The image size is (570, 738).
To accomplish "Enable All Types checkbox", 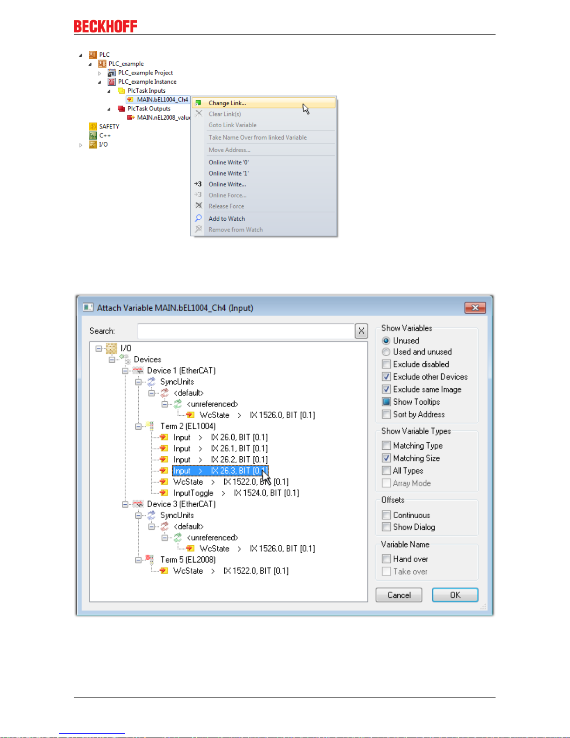I will point(386,471).
